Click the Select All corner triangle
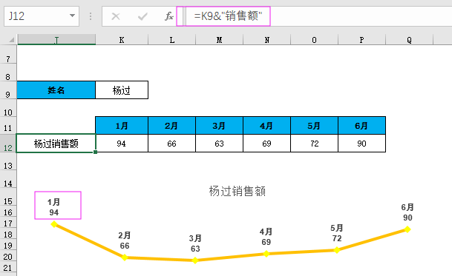The width and height of the screenshot is (452, 276). [x=11, y=39]
